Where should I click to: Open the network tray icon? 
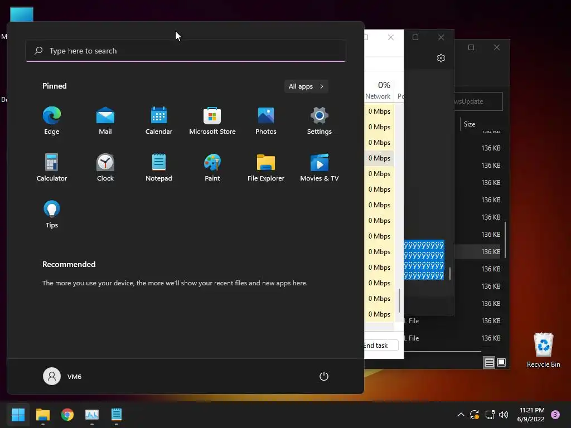pyautogui.click(x=490, y=415)
